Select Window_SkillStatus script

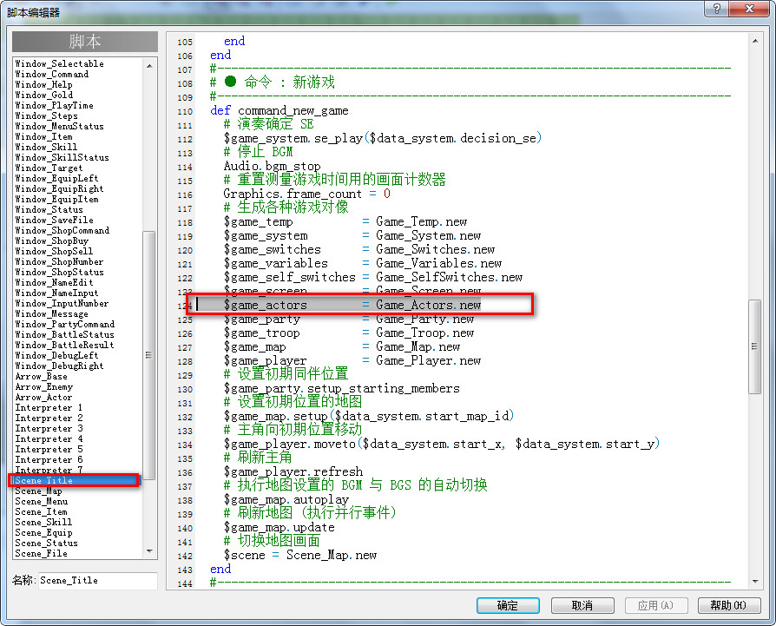click(62, 157)
